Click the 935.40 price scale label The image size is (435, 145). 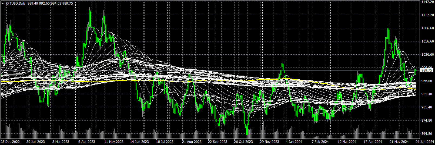coord(427,94)
